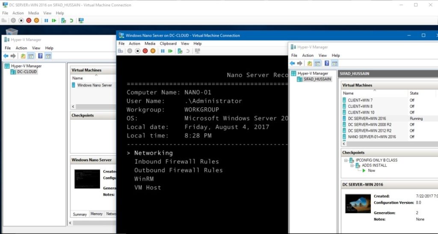Click Recycle Bin icon on the VM desktop
Screen dimensions: 438x234
click(x=12, y=31)
